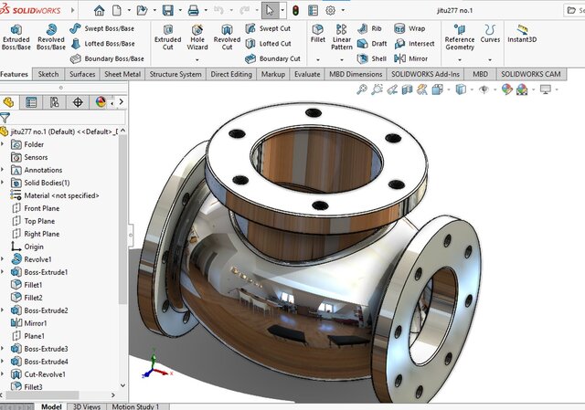This screenshot has height=410, width=585.
Task: Click the arrow to show more manager tabs
Action: 122,101
